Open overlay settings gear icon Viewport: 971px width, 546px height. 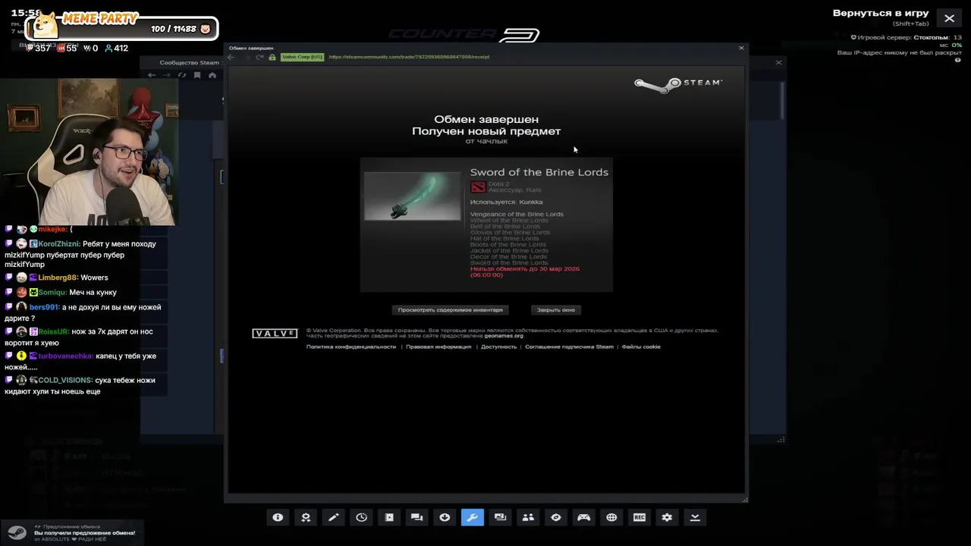pyautogui.click(x=667, y=517)
